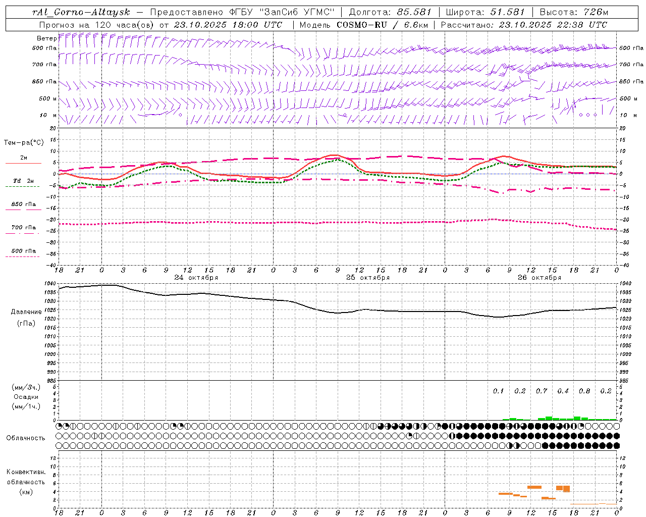Click the '26 октября' date label
Screen dimensions: 646x517
tap(540, 277)
